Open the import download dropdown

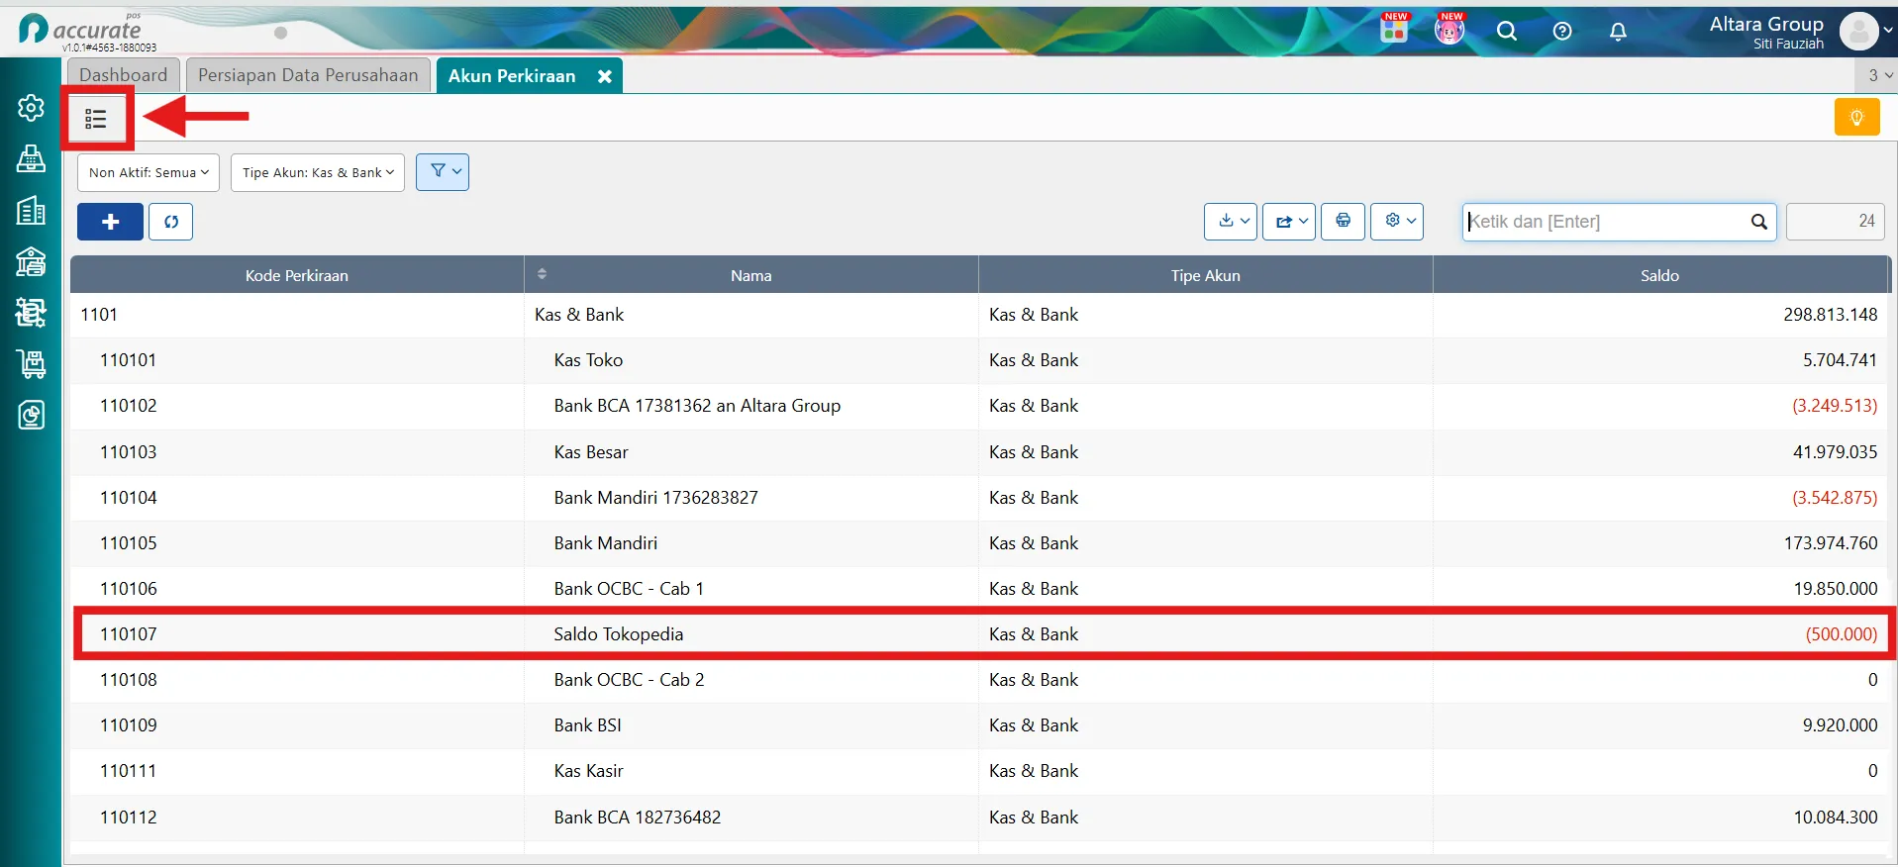click(x=1231, y=221)
